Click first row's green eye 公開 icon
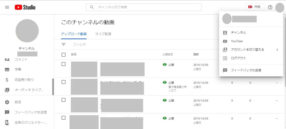Viewport: 286px width, 129px height. [165, 64]
